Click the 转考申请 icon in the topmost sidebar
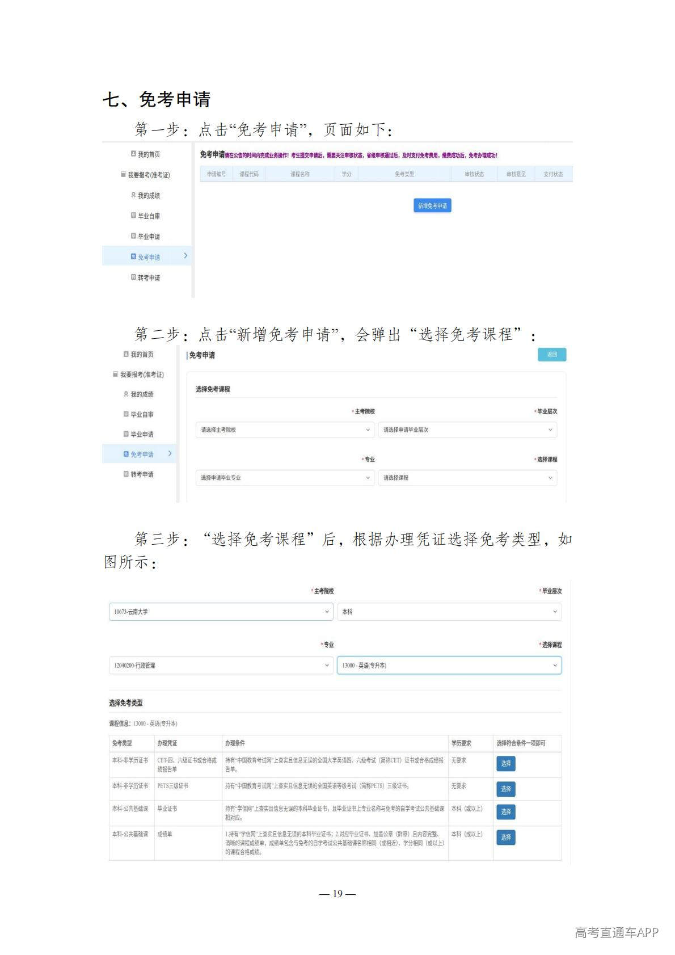The image size is (675, 955). pos(133,277)
